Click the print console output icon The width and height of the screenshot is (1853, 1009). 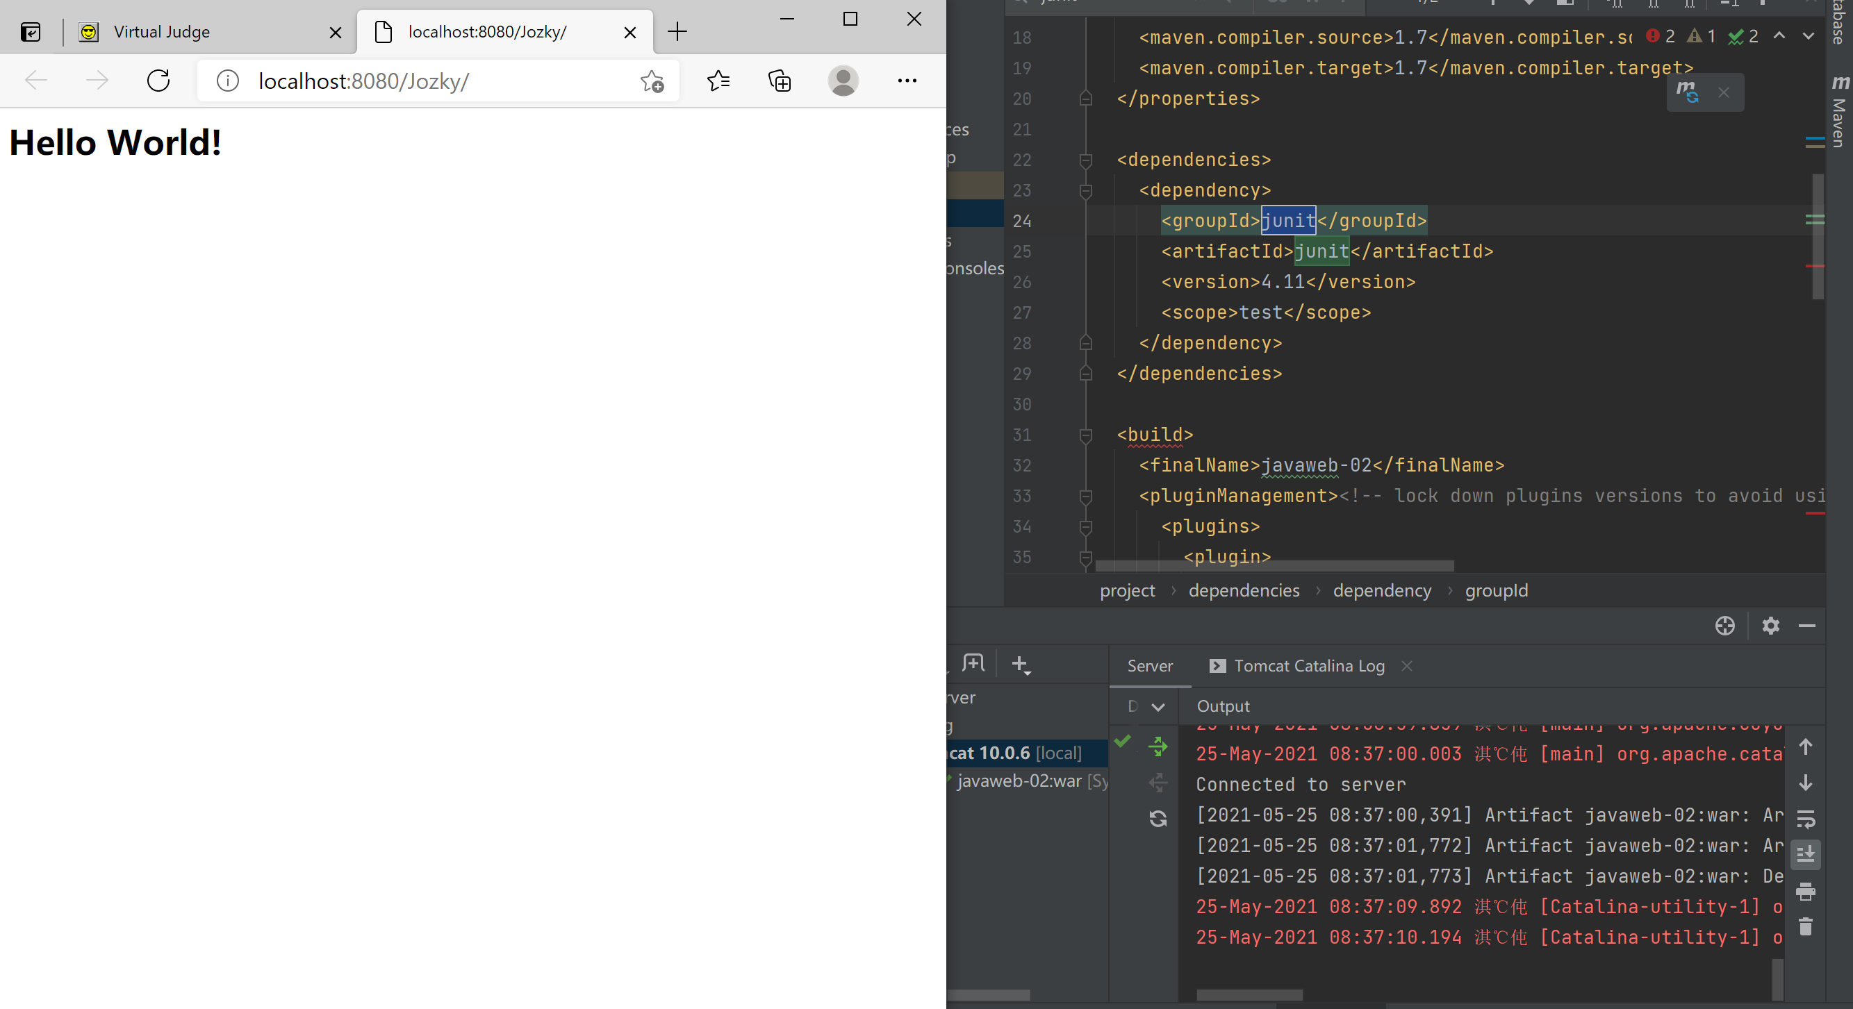(1805, 892)
